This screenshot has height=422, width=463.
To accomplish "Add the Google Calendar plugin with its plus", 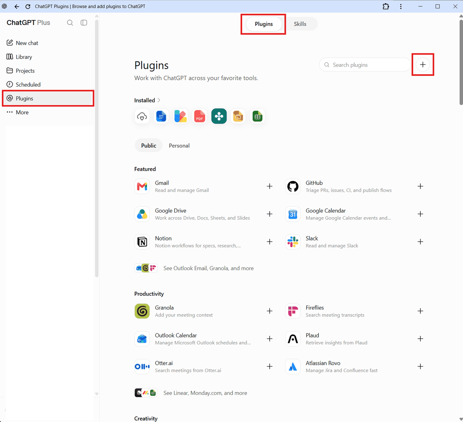I will (421, 214).
